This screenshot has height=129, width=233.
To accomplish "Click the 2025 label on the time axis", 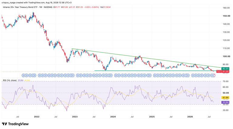I will (x=152, y=117).
